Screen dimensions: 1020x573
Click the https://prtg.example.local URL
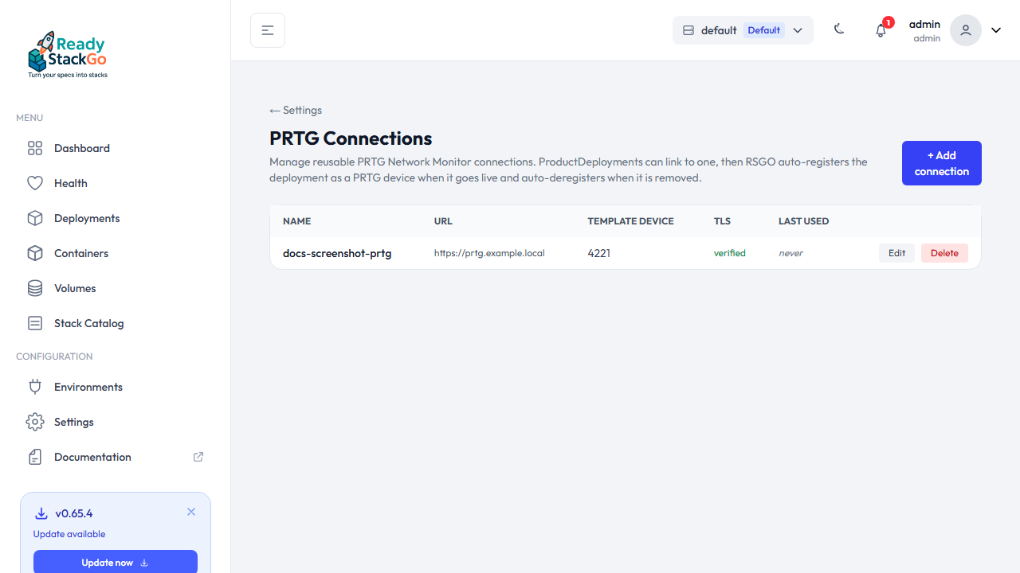489,253
